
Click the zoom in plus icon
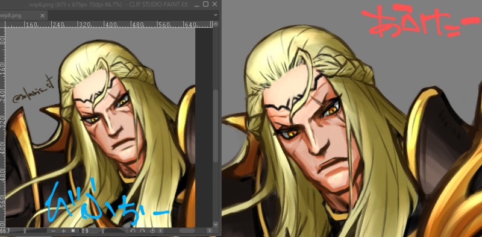(64, 231)
